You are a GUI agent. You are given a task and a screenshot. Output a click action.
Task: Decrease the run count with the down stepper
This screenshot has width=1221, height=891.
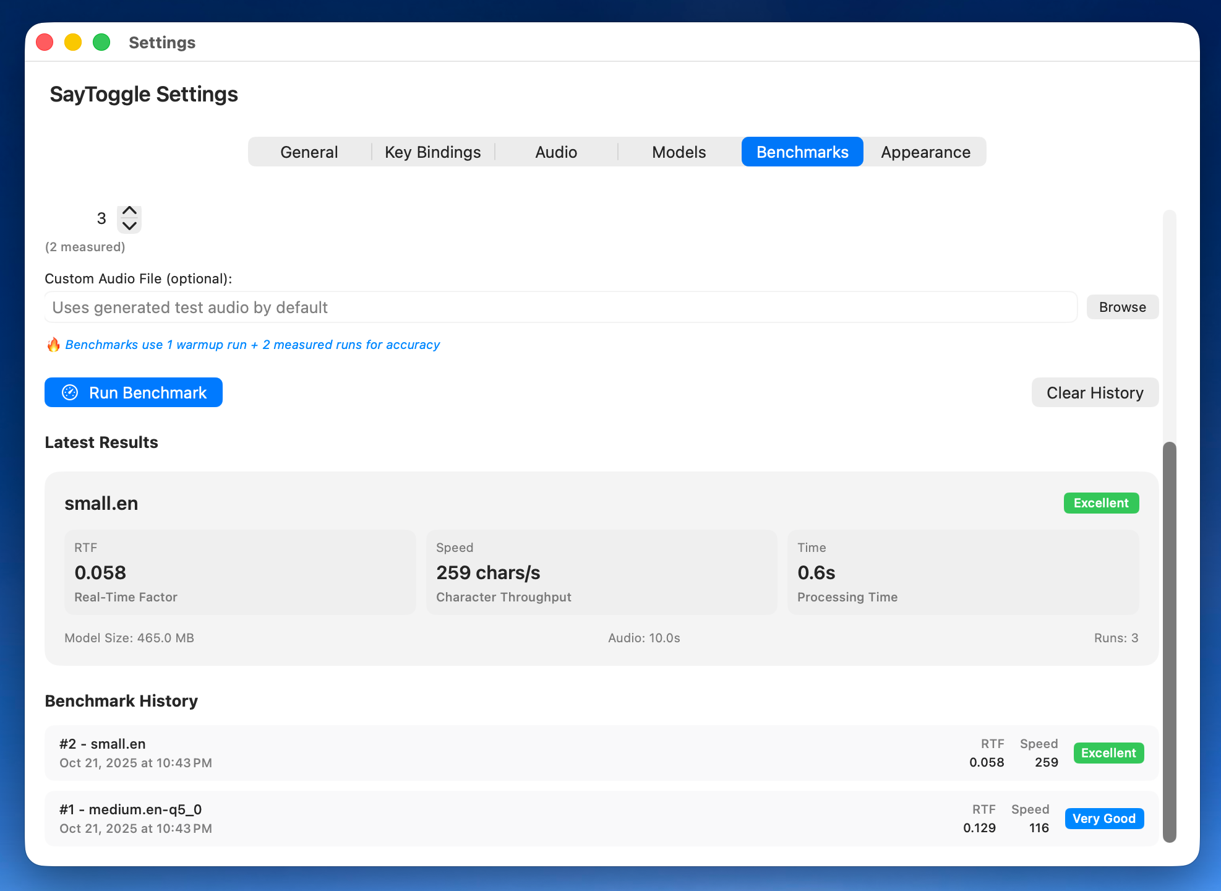point(129,226)
